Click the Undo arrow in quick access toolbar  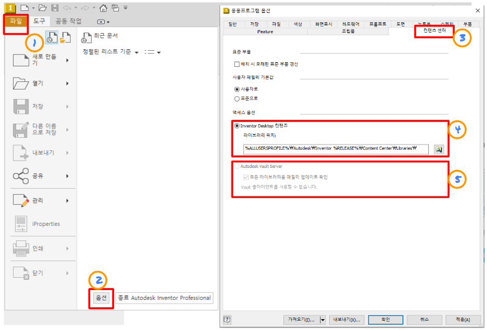tap(67, 8)
